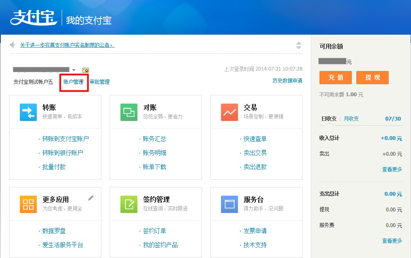The image size is (411, 258).
Task: Open the green 对账 reconciliation icon
Action: [129, 112]
